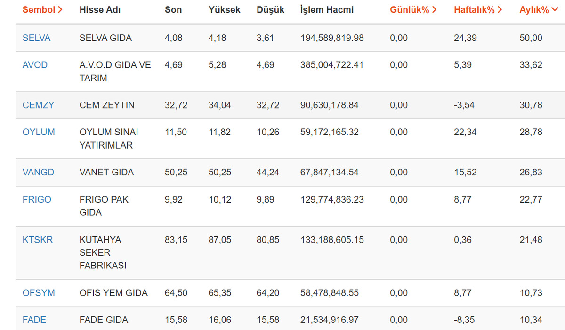Open the AVOD stock link
The image size is (565, 330).
(x=35, y=65)
